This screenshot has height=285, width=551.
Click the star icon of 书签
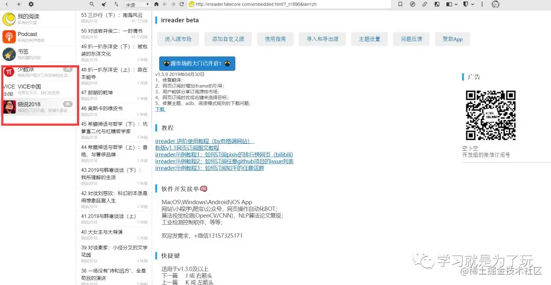tap(9, 54)
